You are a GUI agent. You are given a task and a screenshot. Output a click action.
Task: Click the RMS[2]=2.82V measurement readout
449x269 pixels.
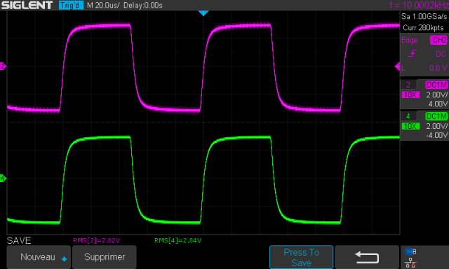pyautogui.click(x=97, y=241)
